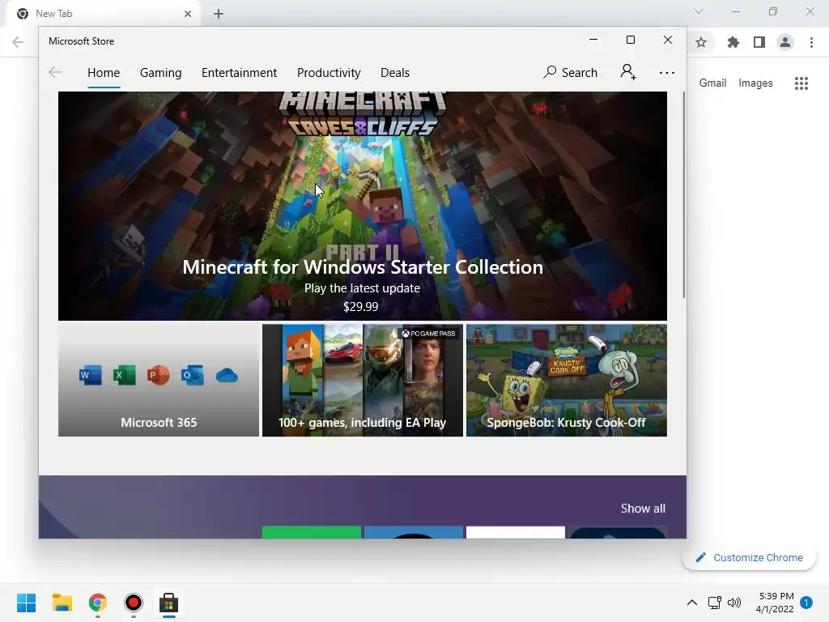Viewport: 829px width, 622px height.
Task: Click the OneDrive cloud icon in 365 tile
Action: tap(227, 376)
